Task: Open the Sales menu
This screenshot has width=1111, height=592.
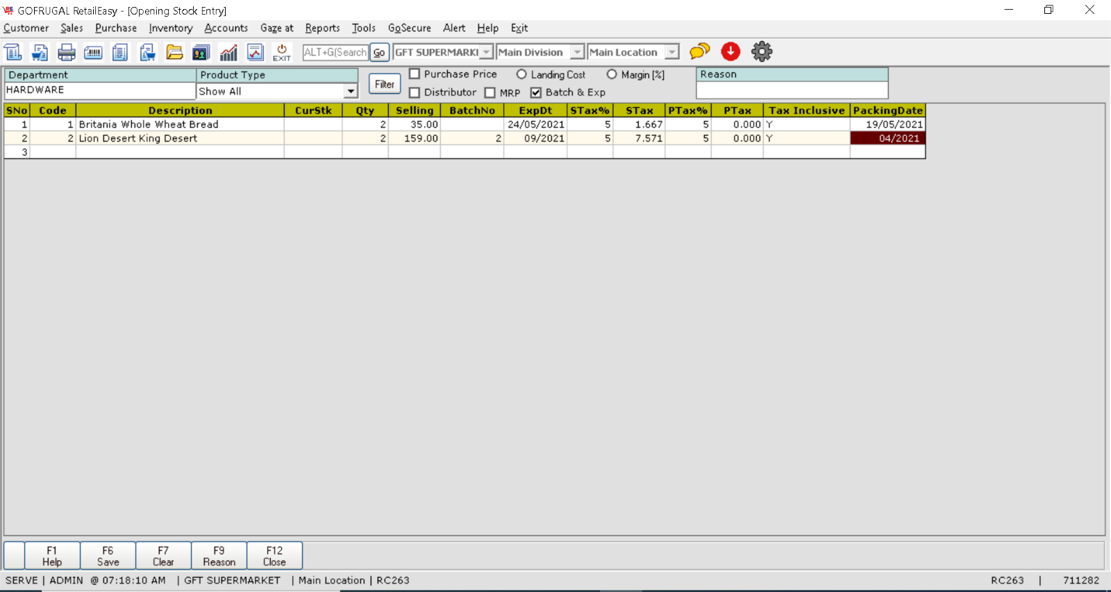Action: (x=72, y=28)
